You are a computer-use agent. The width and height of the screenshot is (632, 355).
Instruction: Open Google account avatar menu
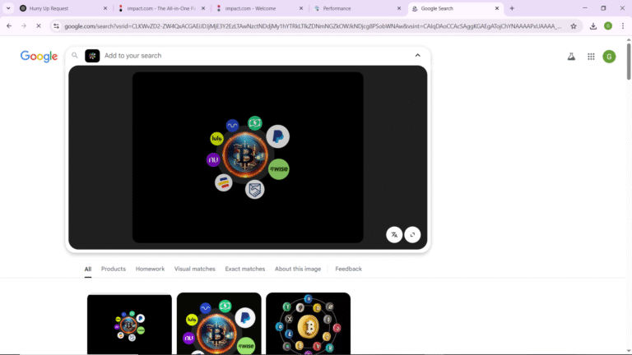(x=609, y=57)
